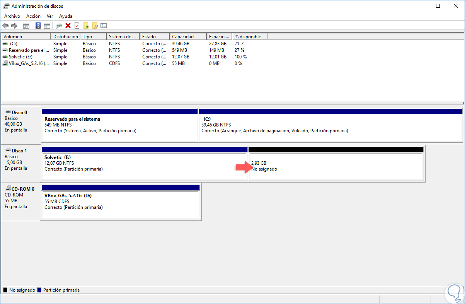Select the (C:) 39,46 GB NTFS partition block
Viewport: 465px width, 304px height.
[x=330, y=125]
